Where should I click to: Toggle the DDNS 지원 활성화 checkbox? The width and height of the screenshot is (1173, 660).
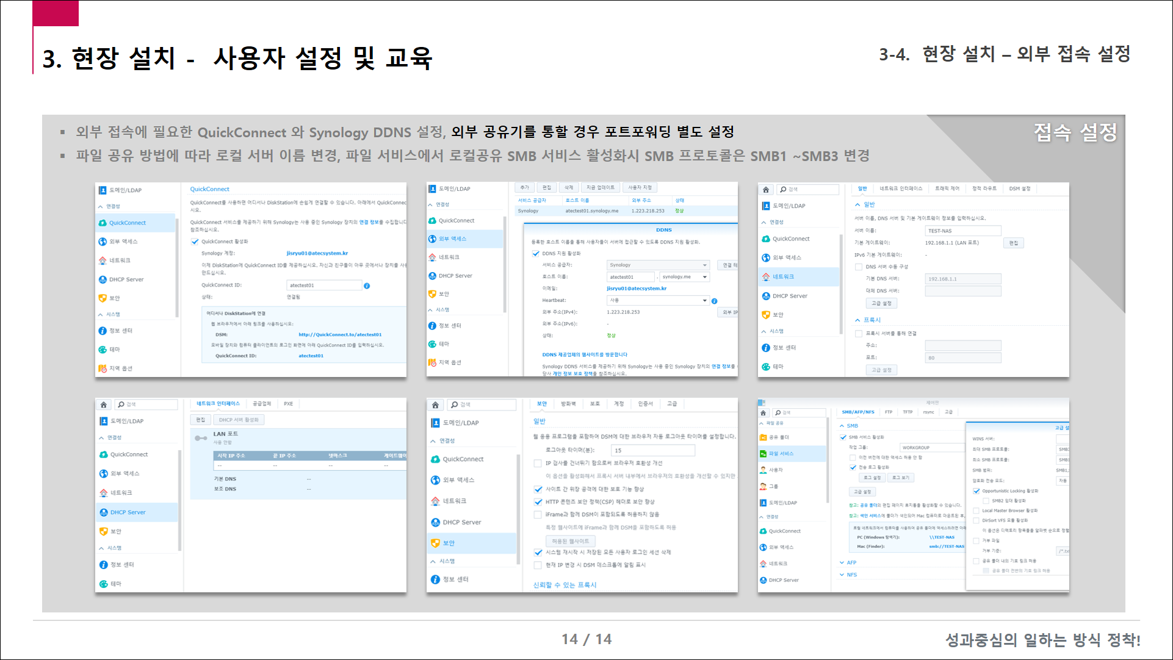click(536, 254)
